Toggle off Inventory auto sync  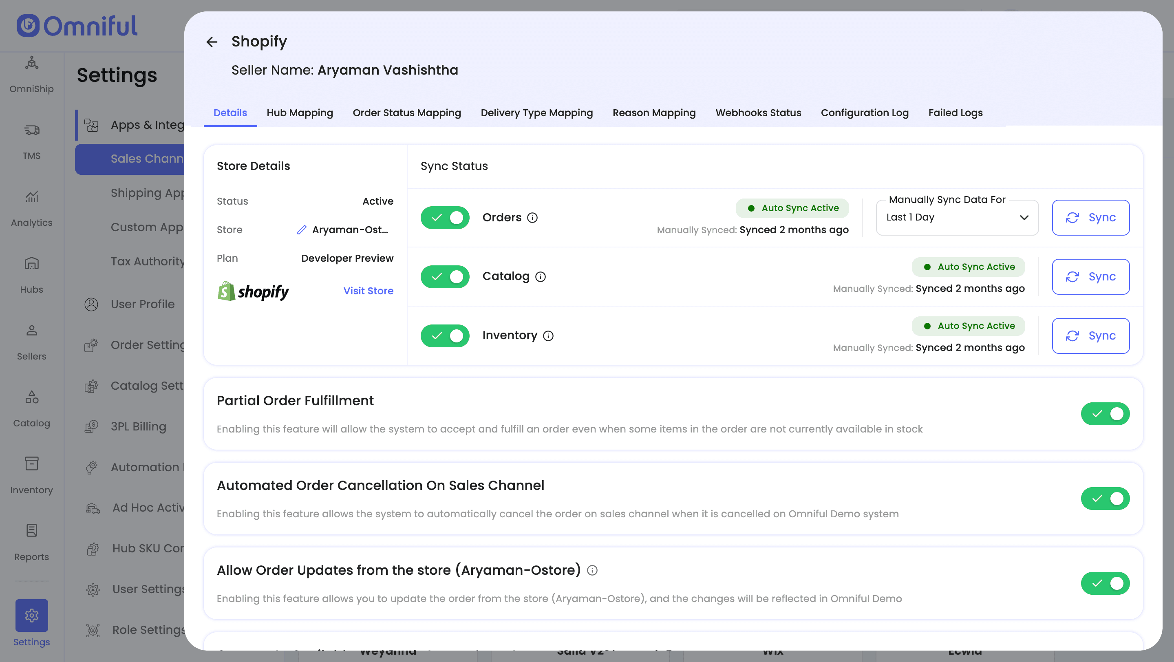[x=445, y=336]
